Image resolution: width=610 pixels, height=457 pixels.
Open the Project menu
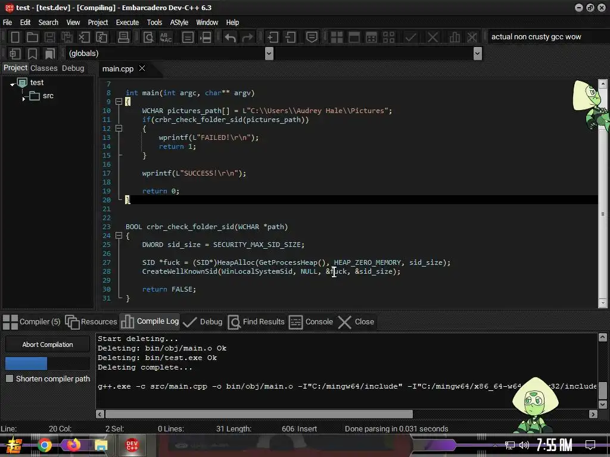coord(98,23)
